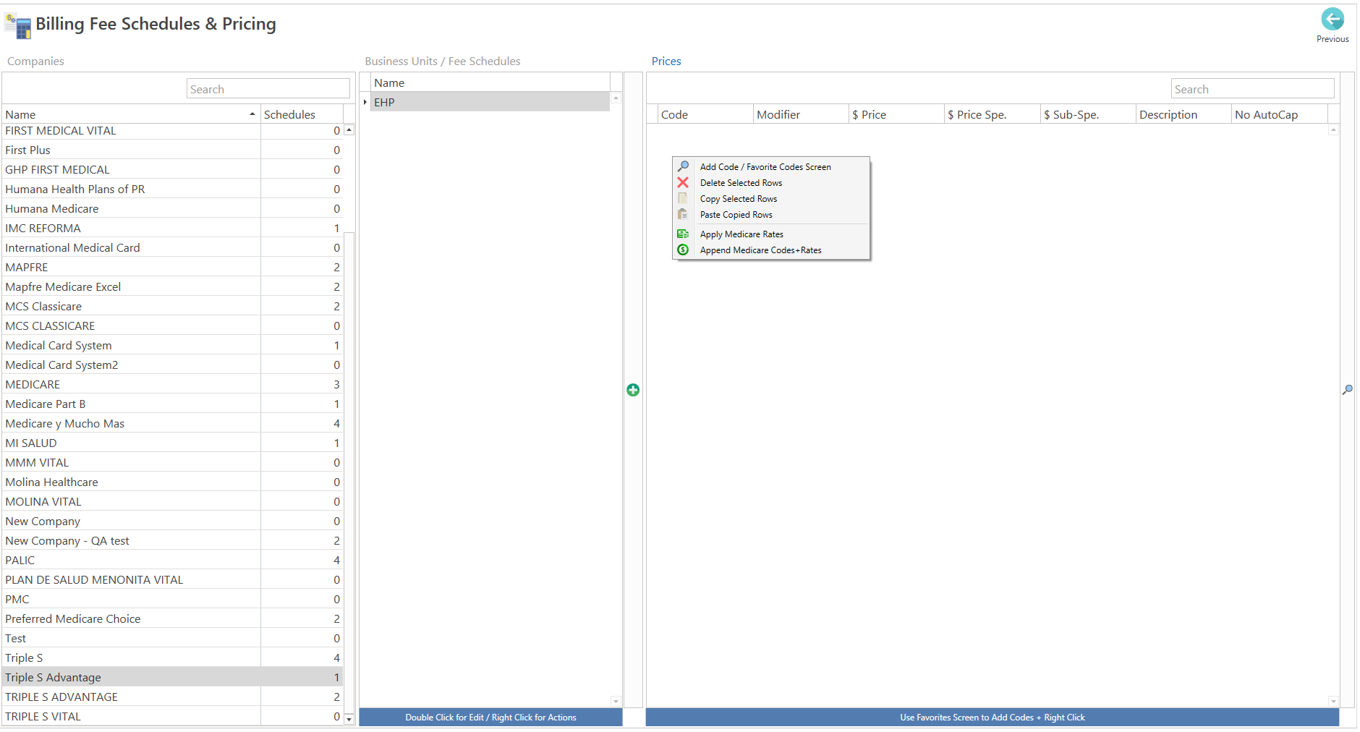1360x732 pixels.
Task: Select the EHP fee schedule row
Action: (x=490, y=102)
